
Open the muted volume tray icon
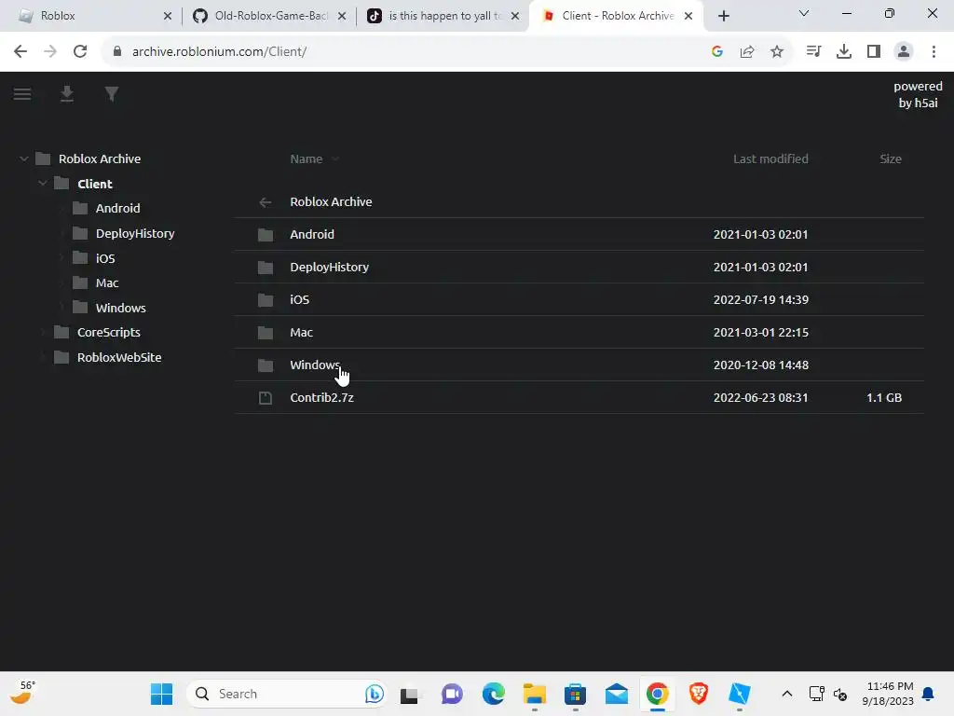click(841, 694)
